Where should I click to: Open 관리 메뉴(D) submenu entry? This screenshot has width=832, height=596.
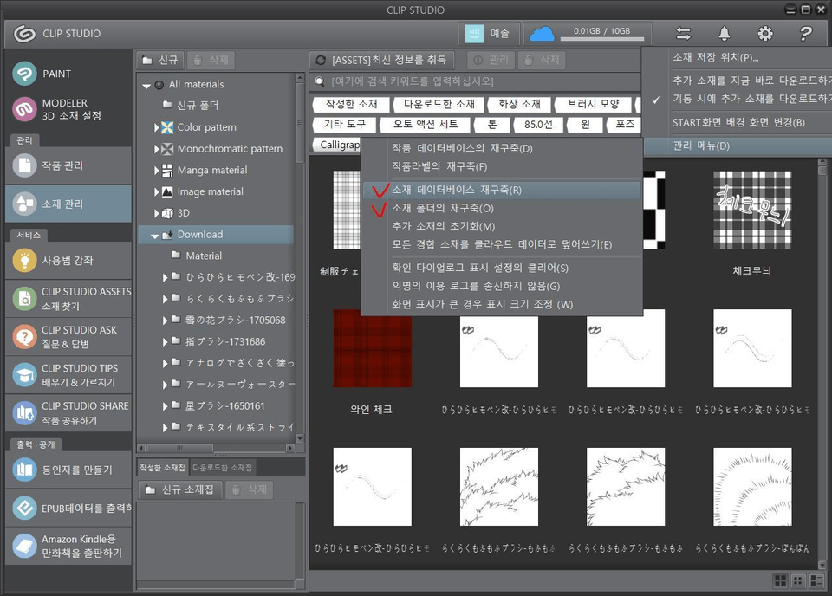[738, 146]
